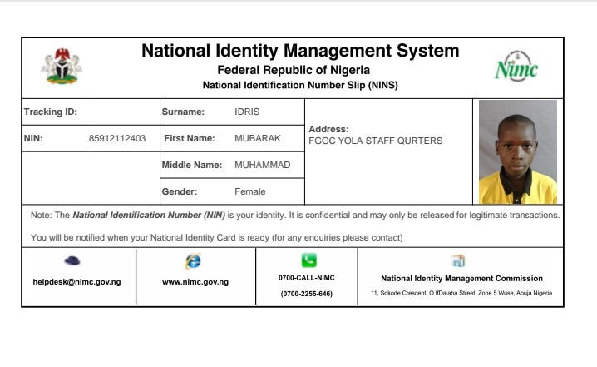Click the commission's Abuja street address line

click(x=461, y=294)
